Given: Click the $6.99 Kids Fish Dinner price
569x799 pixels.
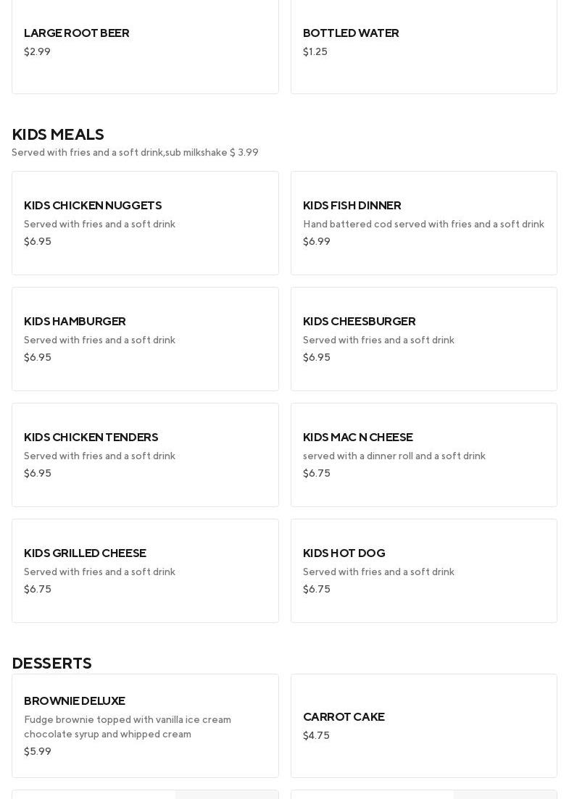Looking at the screenshot, I should (x=317, y=242).
